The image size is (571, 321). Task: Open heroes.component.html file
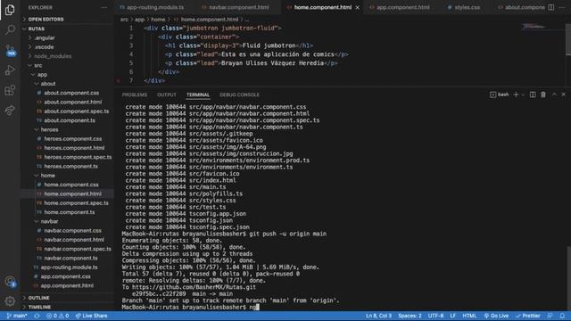click(x=68, y=148)
